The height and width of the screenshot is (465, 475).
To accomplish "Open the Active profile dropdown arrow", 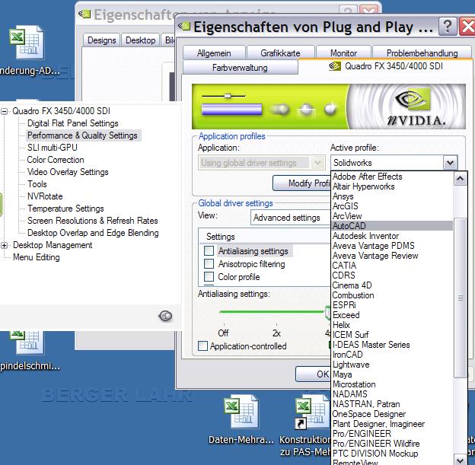I will tap(450, 163).
